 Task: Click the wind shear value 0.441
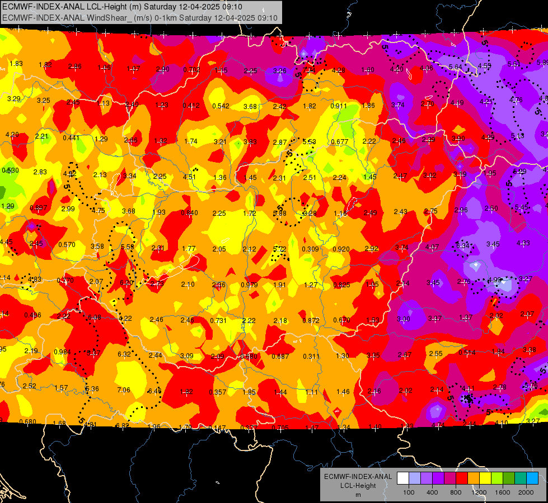click(x=71, y=138)
